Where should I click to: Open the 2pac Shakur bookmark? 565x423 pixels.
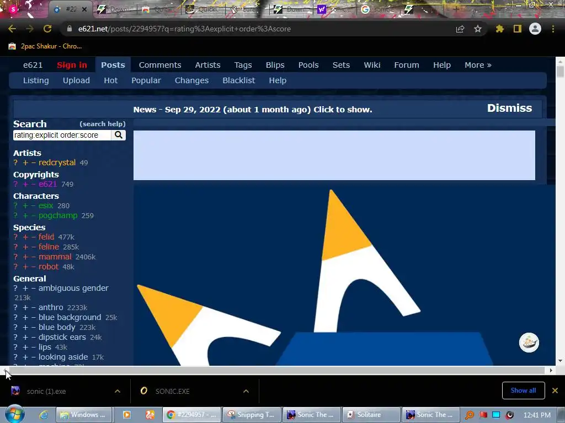click(45, 46)
